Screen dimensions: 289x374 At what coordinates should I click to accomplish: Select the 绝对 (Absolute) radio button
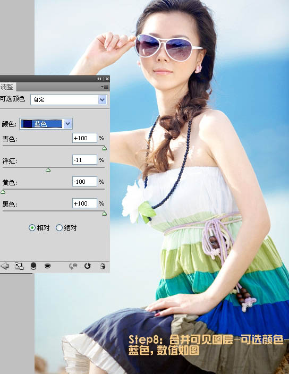point(59,227)
